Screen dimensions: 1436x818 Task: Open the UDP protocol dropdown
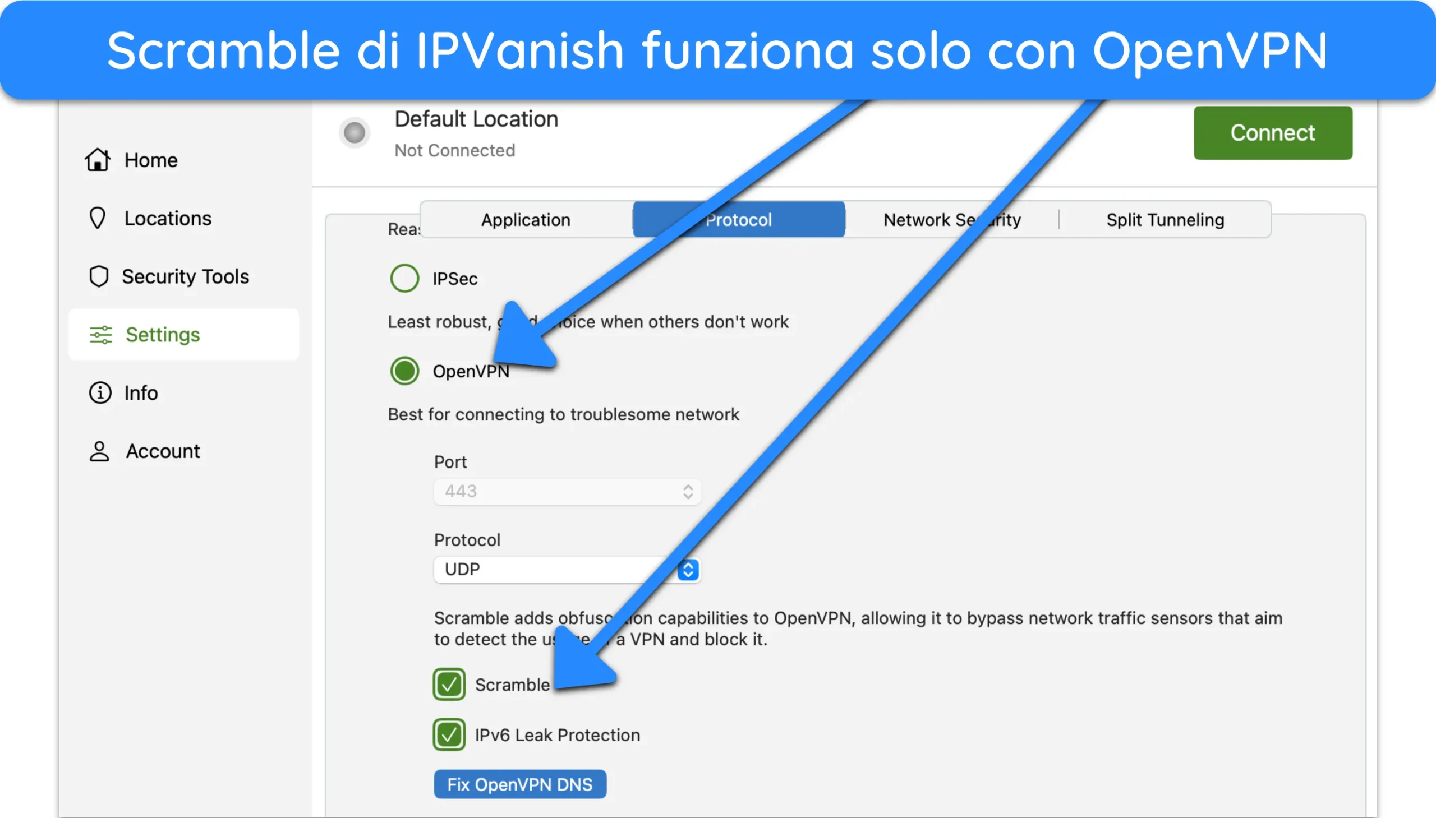(x=567, y=570)
